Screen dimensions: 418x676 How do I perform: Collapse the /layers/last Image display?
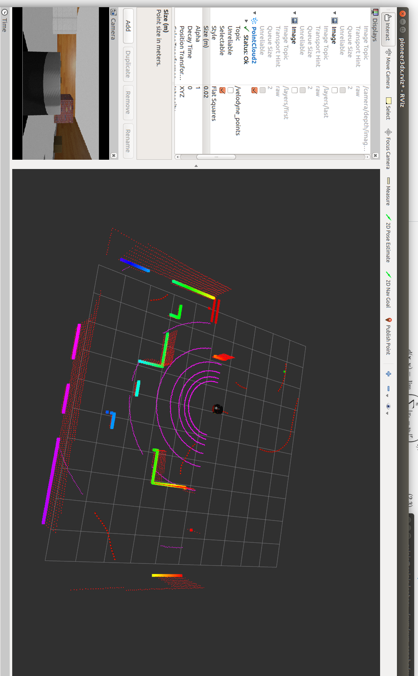tap(334, 13)
